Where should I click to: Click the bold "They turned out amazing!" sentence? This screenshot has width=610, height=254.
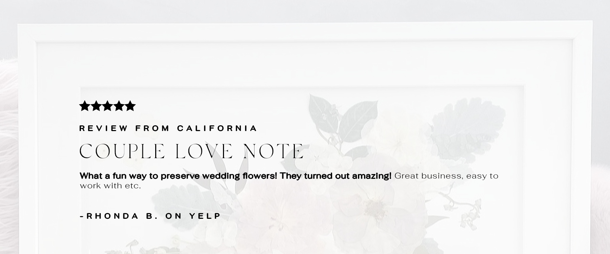335,176
